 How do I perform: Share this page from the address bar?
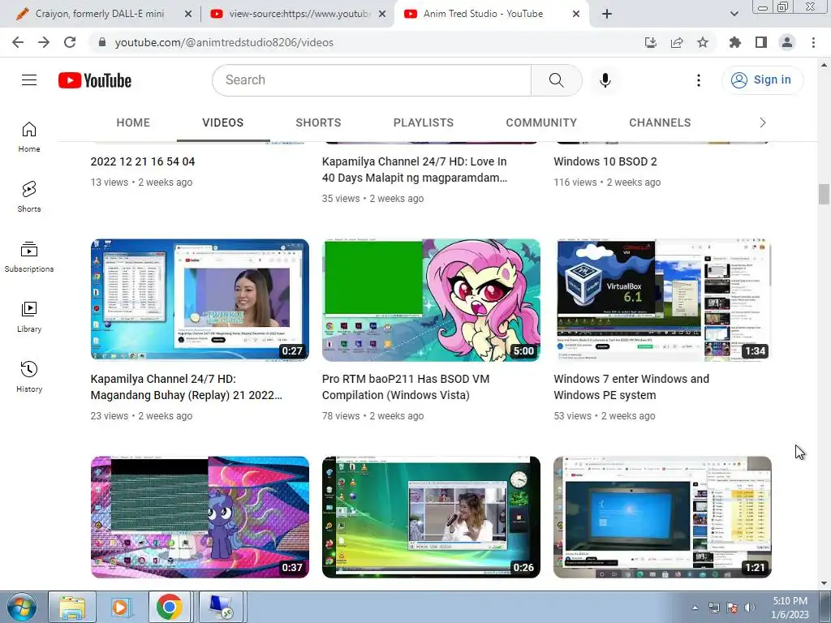[677, 42]
